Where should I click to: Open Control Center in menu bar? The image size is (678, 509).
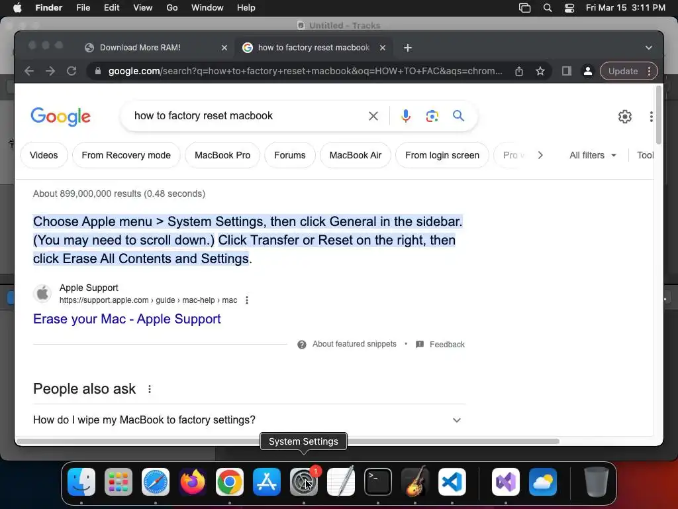pyautogui.click(x=569, y=8)
